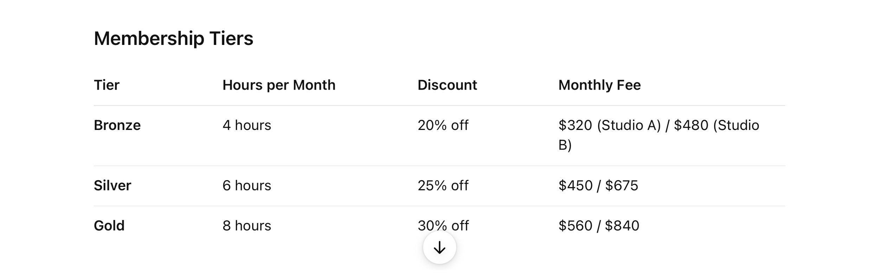Click the Discount column header
Viewport: 879px width, 275px height.
pyautogui.click(x=447, y=85)
